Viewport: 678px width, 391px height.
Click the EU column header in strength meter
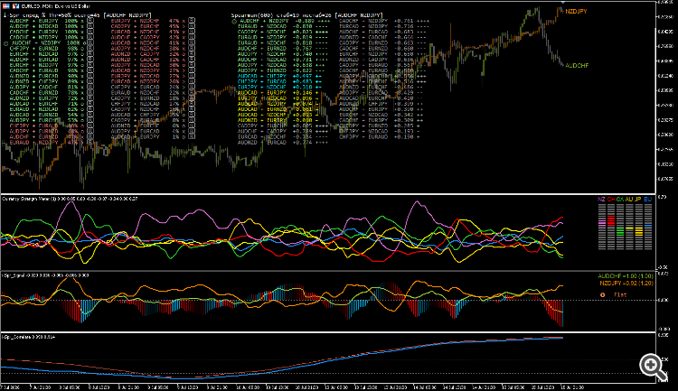(648, 200)
